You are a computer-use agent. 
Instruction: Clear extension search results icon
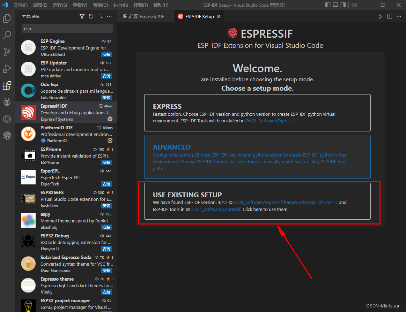[100, 16]
